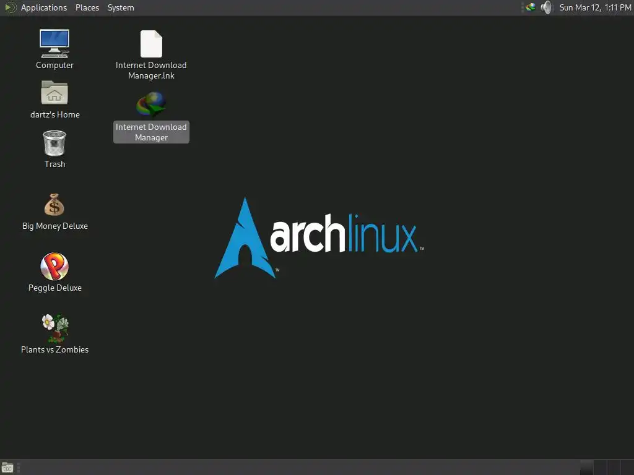Click the Show Desktop button in bottom panel
This screenshot has height=475, width=634.
7,468
